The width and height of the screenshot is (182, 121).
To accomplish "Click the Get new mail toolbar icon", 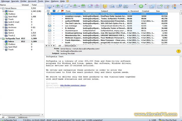I will tap(50, 6).
